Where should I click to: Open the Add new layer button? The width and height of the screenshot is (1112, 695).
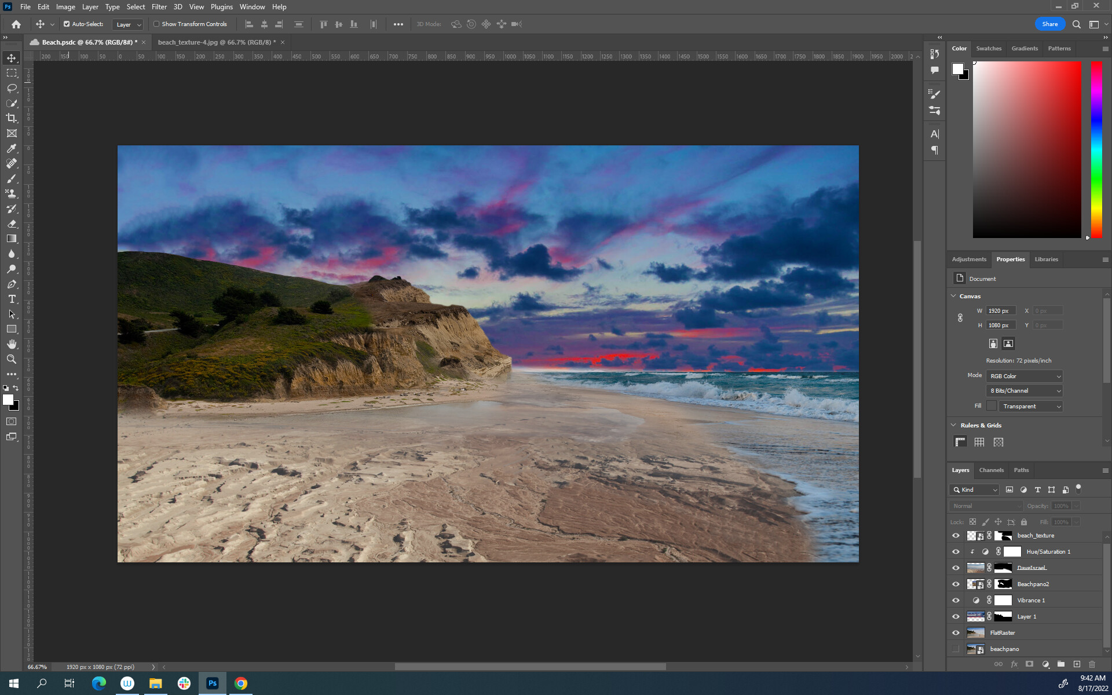(1077, 664)
